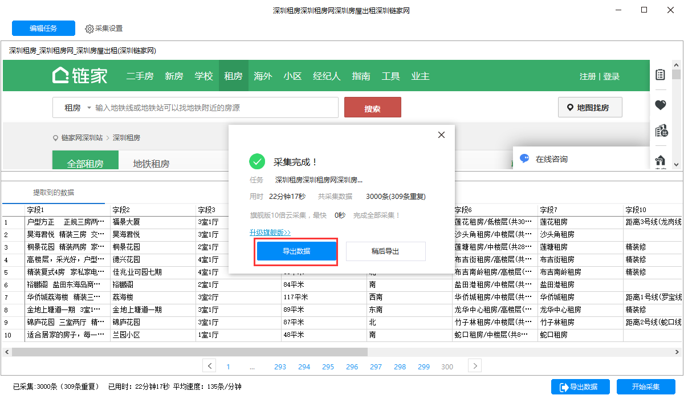
Task: Click the 字段6 column header
Action: pyautogui.click(x=495, y=210)
